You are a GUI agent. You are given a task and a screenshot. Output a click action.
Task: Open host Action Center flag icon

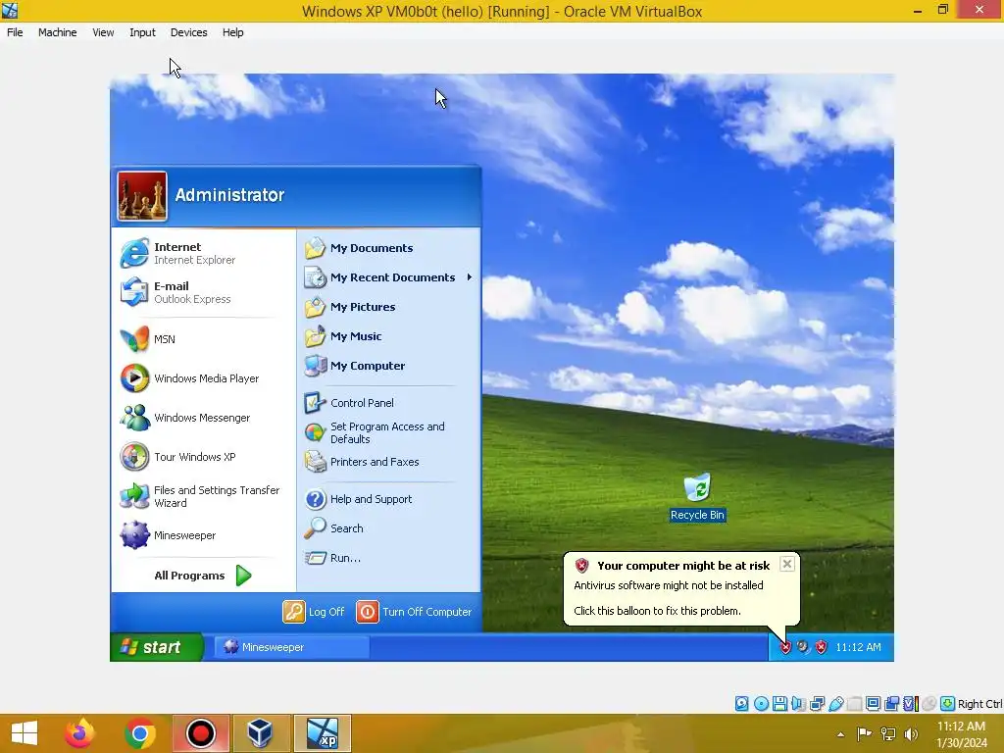(x=864, y=734)
